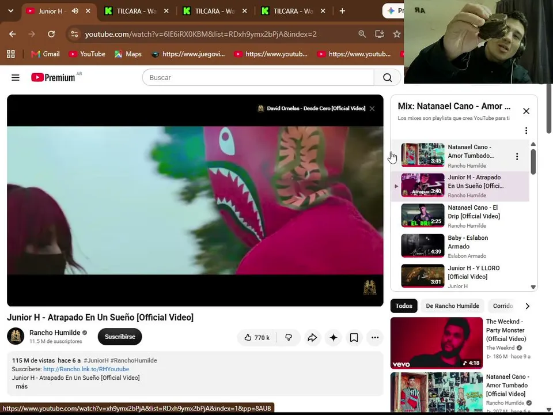
Task: Open more actions three-dot menu below video
Action: click(375, 338)
